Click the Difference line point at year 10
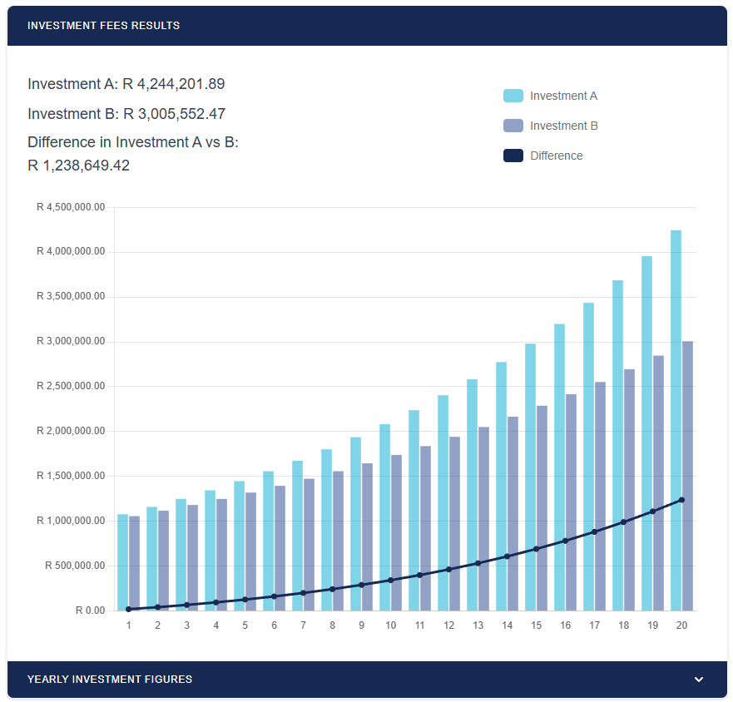This screenshot has width=733, height=702. click(391, 580)
